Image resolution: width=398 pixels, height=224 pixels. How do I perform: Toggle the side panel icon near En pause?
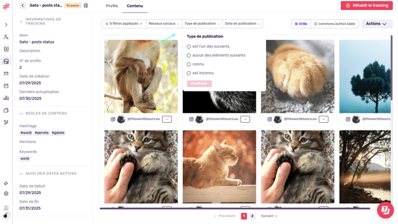(86, 5)
